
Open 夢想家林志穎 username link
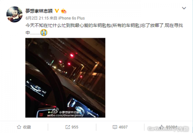coord(39,11)
